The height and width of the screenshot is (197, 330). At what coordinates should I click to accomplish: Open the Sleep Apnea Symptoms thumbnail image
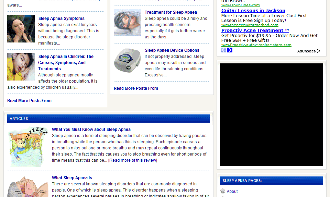pos(21,29)
